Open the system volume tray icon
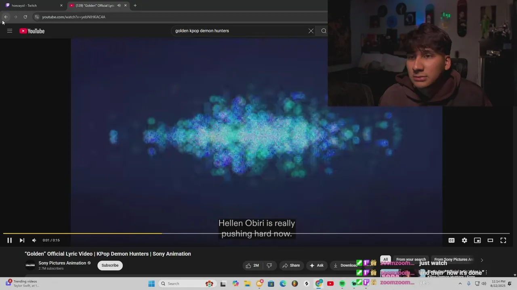The height and width of the screenshot is (290, 517). click(x=484, y=284)
